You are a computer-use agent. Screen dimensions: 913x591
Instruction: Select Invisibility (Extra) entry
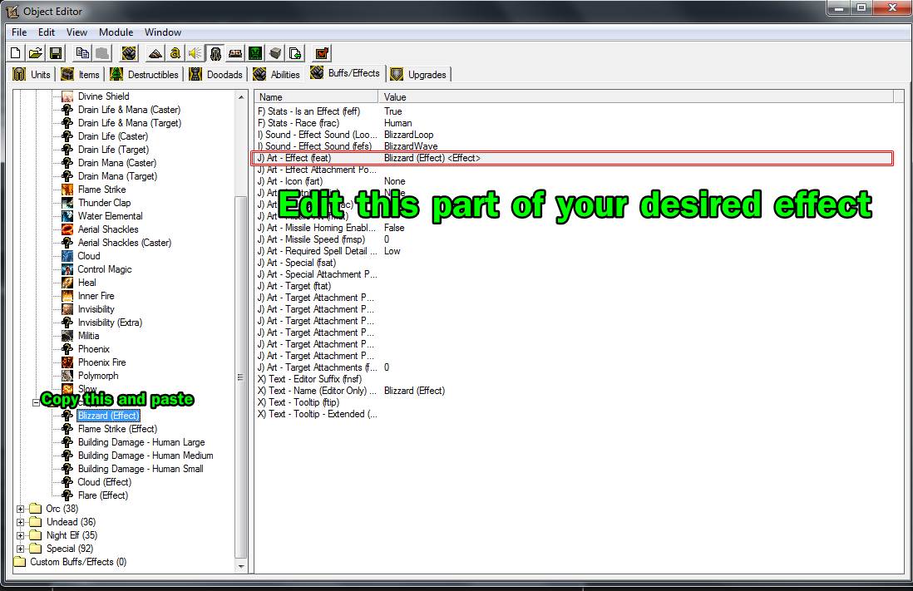pyautogui.click(x=110, y=323)
